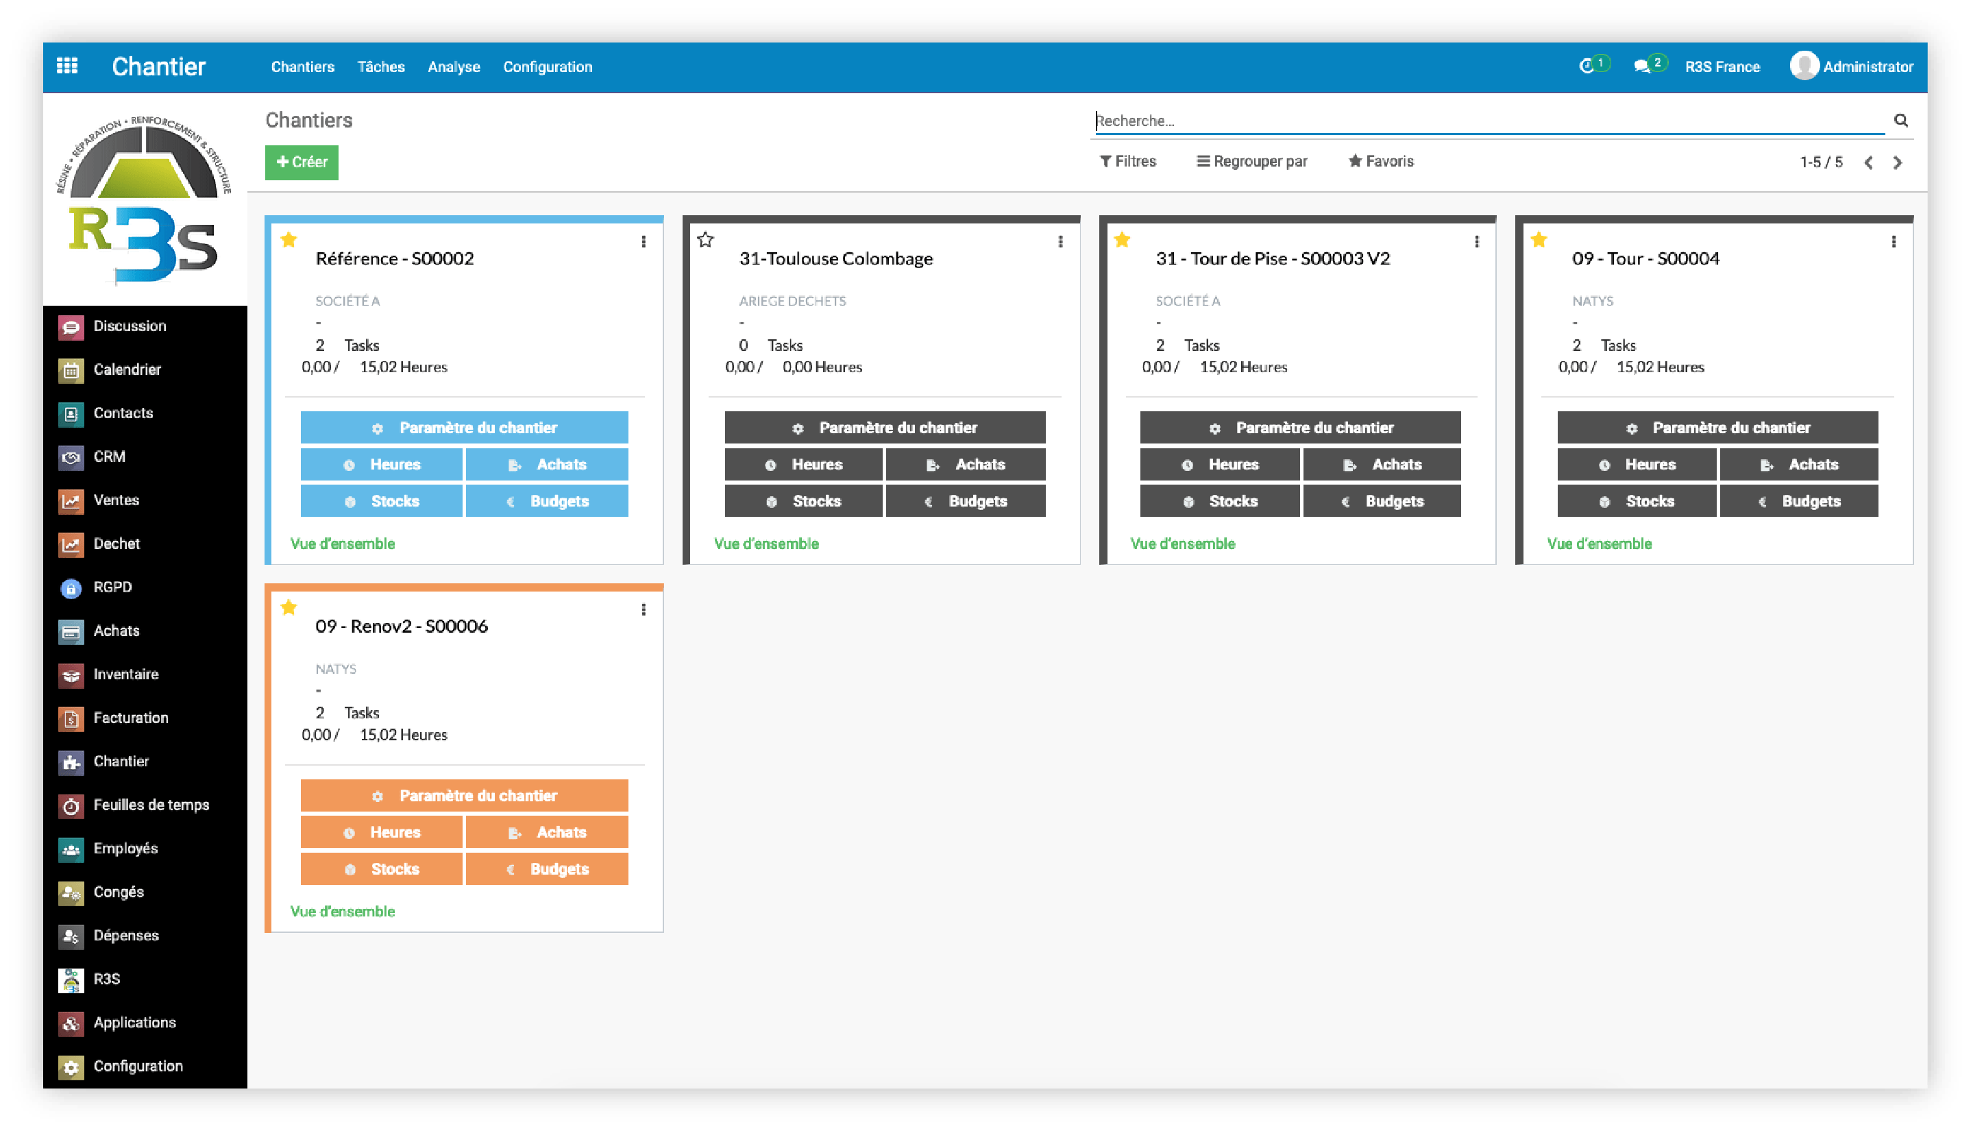Click Vue d'ensemble link on 31 - Tour de Pise
The width and height of the screenshot is (1971, 1131).
pos(1179,543)
